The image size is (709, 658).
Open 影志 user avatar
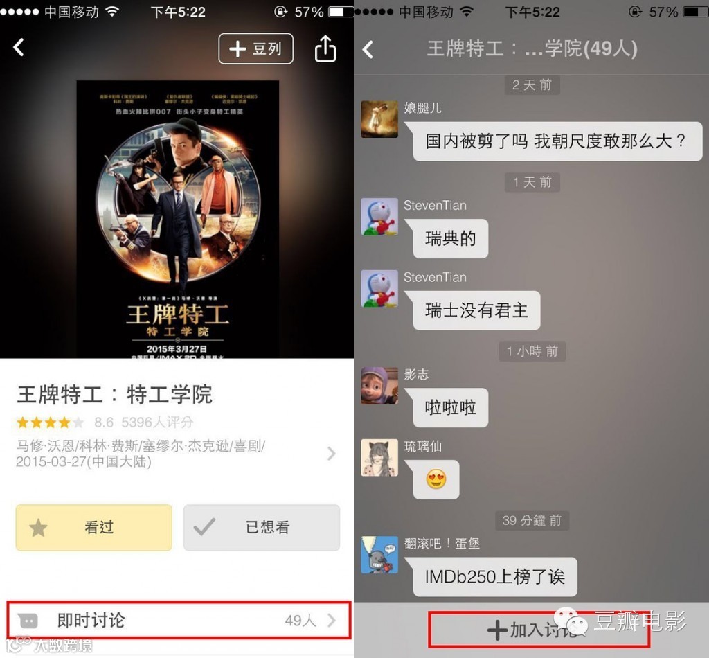tap(379, 386)
